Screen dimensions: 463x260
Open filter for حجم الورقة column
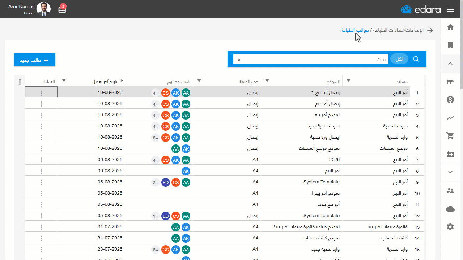click(199, 81)
